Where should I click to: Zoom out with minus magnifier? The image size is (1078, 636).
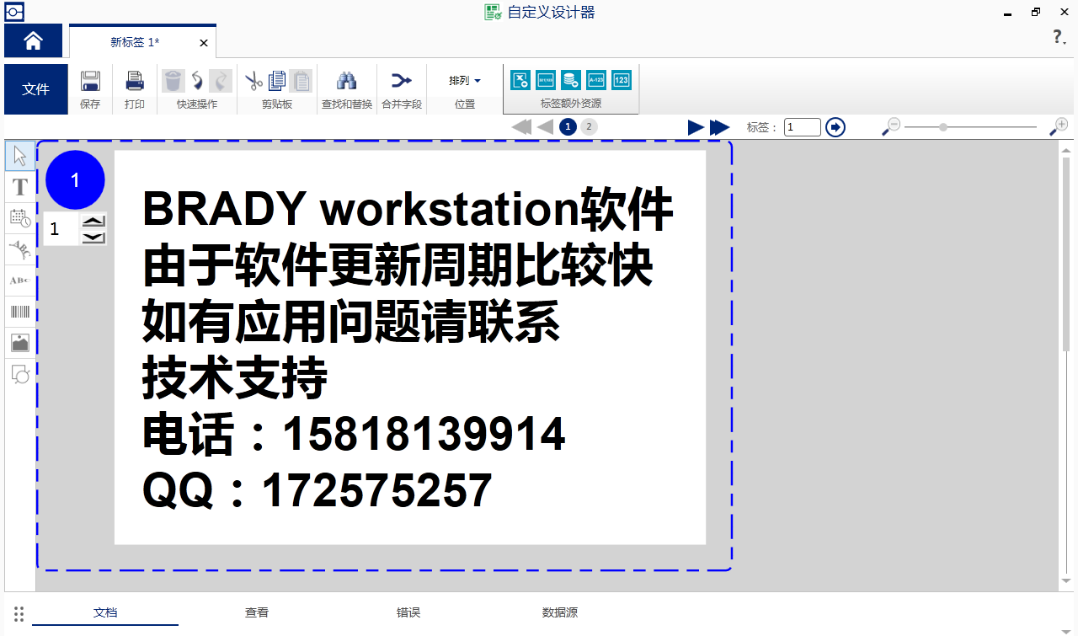pyautogui.click(x=891, y=126)
